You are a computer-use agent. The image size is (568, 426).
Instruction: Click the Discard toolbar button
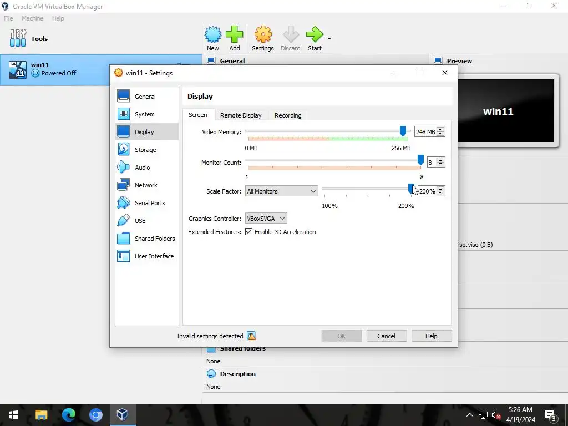291,39
